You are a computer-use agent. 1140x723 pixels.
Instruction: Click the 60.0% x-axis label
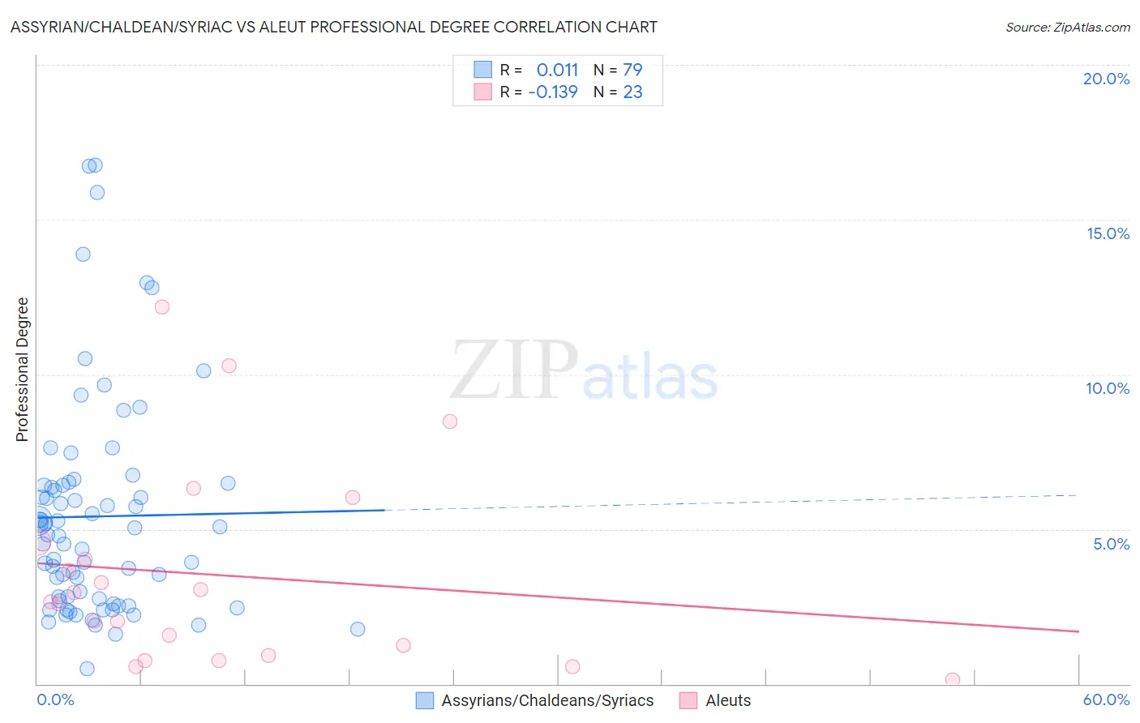[x=1106, y=699]
